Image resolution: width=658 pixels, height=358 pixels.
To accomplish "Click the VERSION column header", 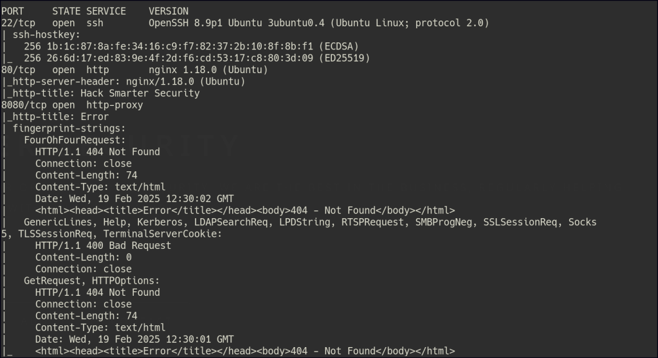I will point(169,11).
